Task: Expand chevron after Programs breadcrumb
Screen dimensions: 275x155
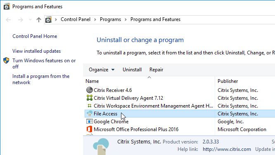Action: (x=126, y=19)
